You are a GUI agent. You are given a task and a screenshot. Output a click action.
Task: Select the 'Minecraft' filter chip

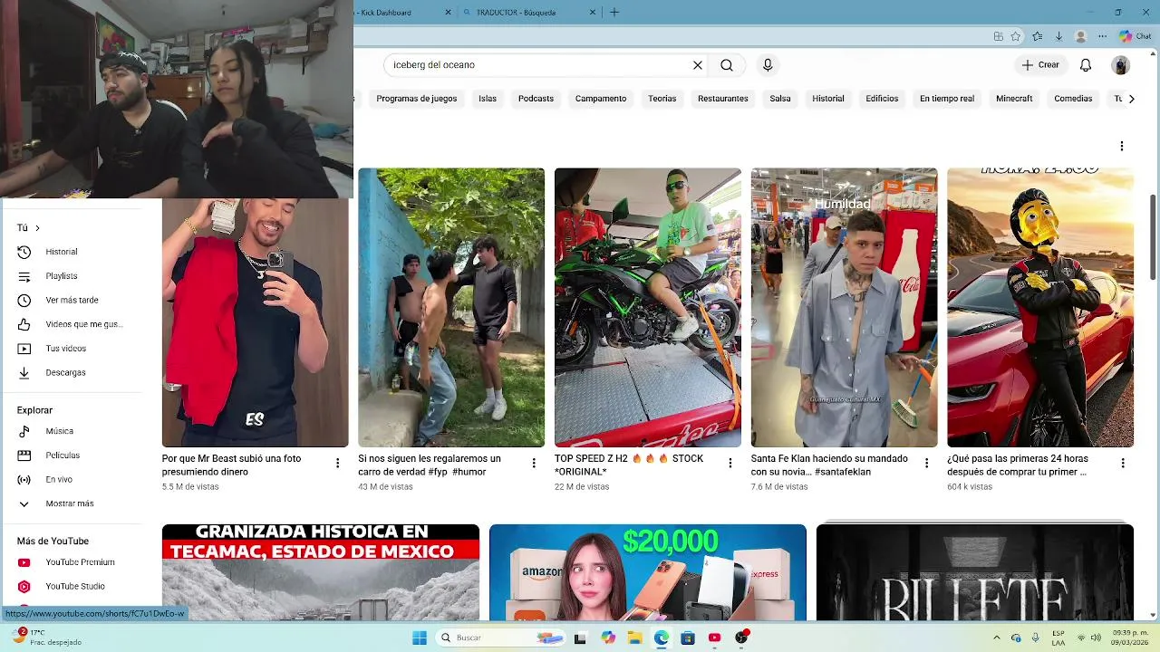tap(1014, 99)
